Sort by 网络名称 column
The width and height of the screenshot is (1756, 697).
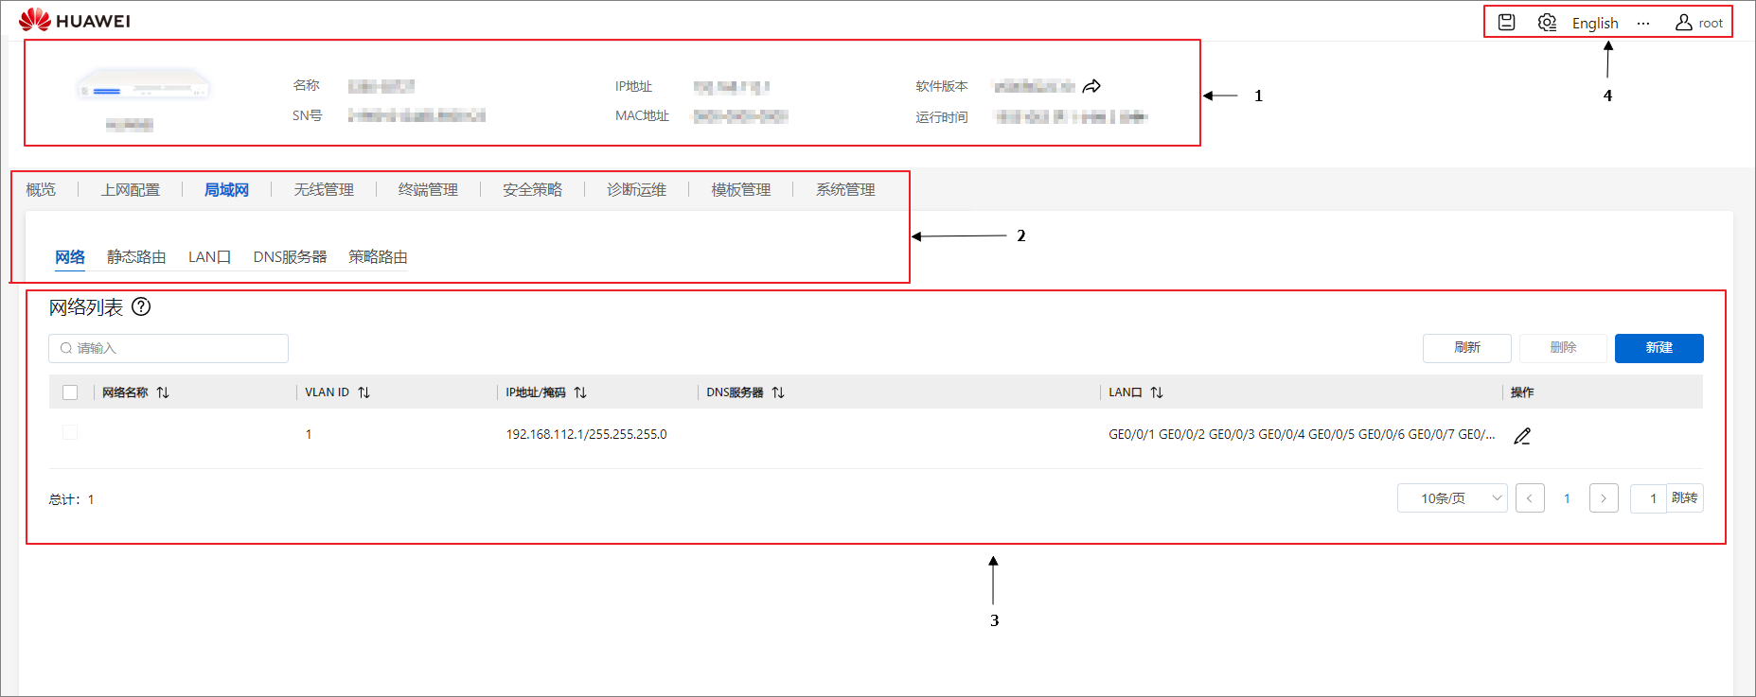[x=163, y=392]
